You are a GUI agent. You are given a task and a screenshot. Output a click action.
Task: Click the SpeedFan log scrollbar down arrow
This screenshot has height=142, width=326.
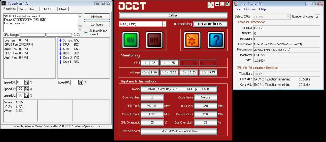(x=80, y=30)
